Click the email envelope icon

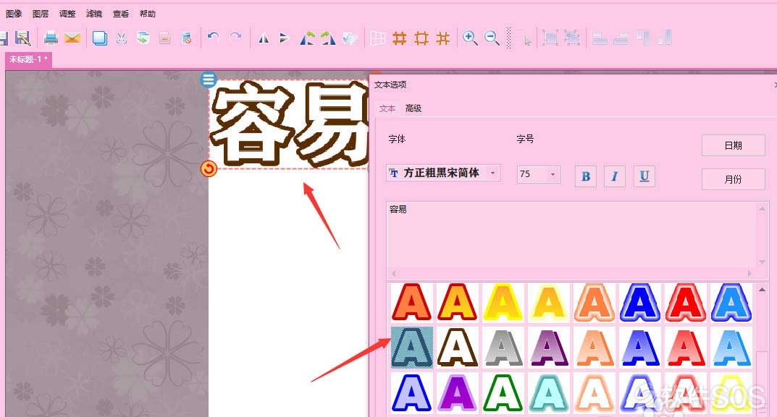[x=72, y=38]
